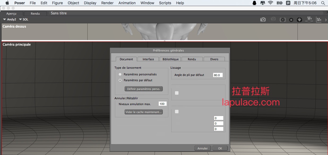Tick the unlabeled checkbox just below Lissage section
This screenshot has width=328, height=155.
[177, 93]
